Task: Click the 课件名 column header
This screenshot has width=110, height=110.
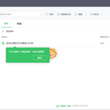Action: [x=5, y=37]
